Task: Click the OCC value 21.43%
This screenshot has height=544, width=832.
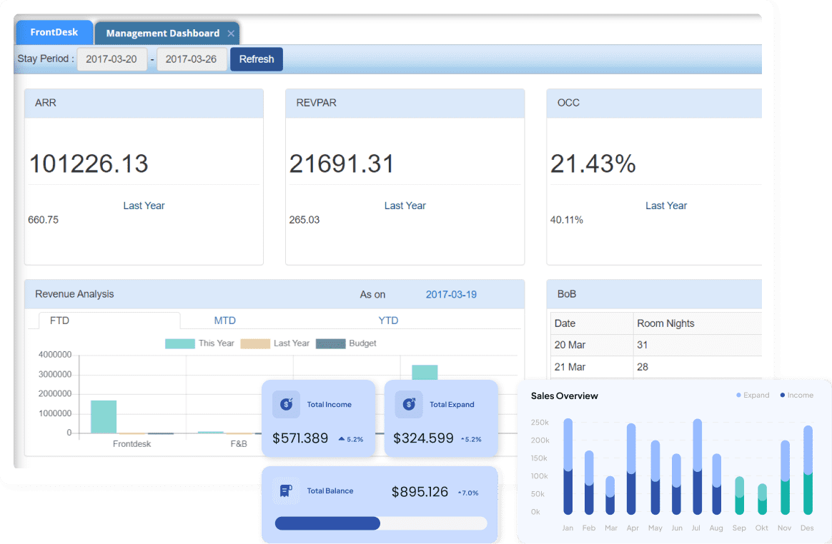Action: tap(593, 163)
